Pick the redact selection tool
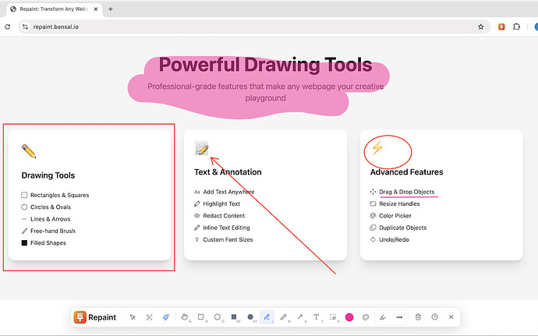This screenshot has width=538, height=336. pos(333,317)
